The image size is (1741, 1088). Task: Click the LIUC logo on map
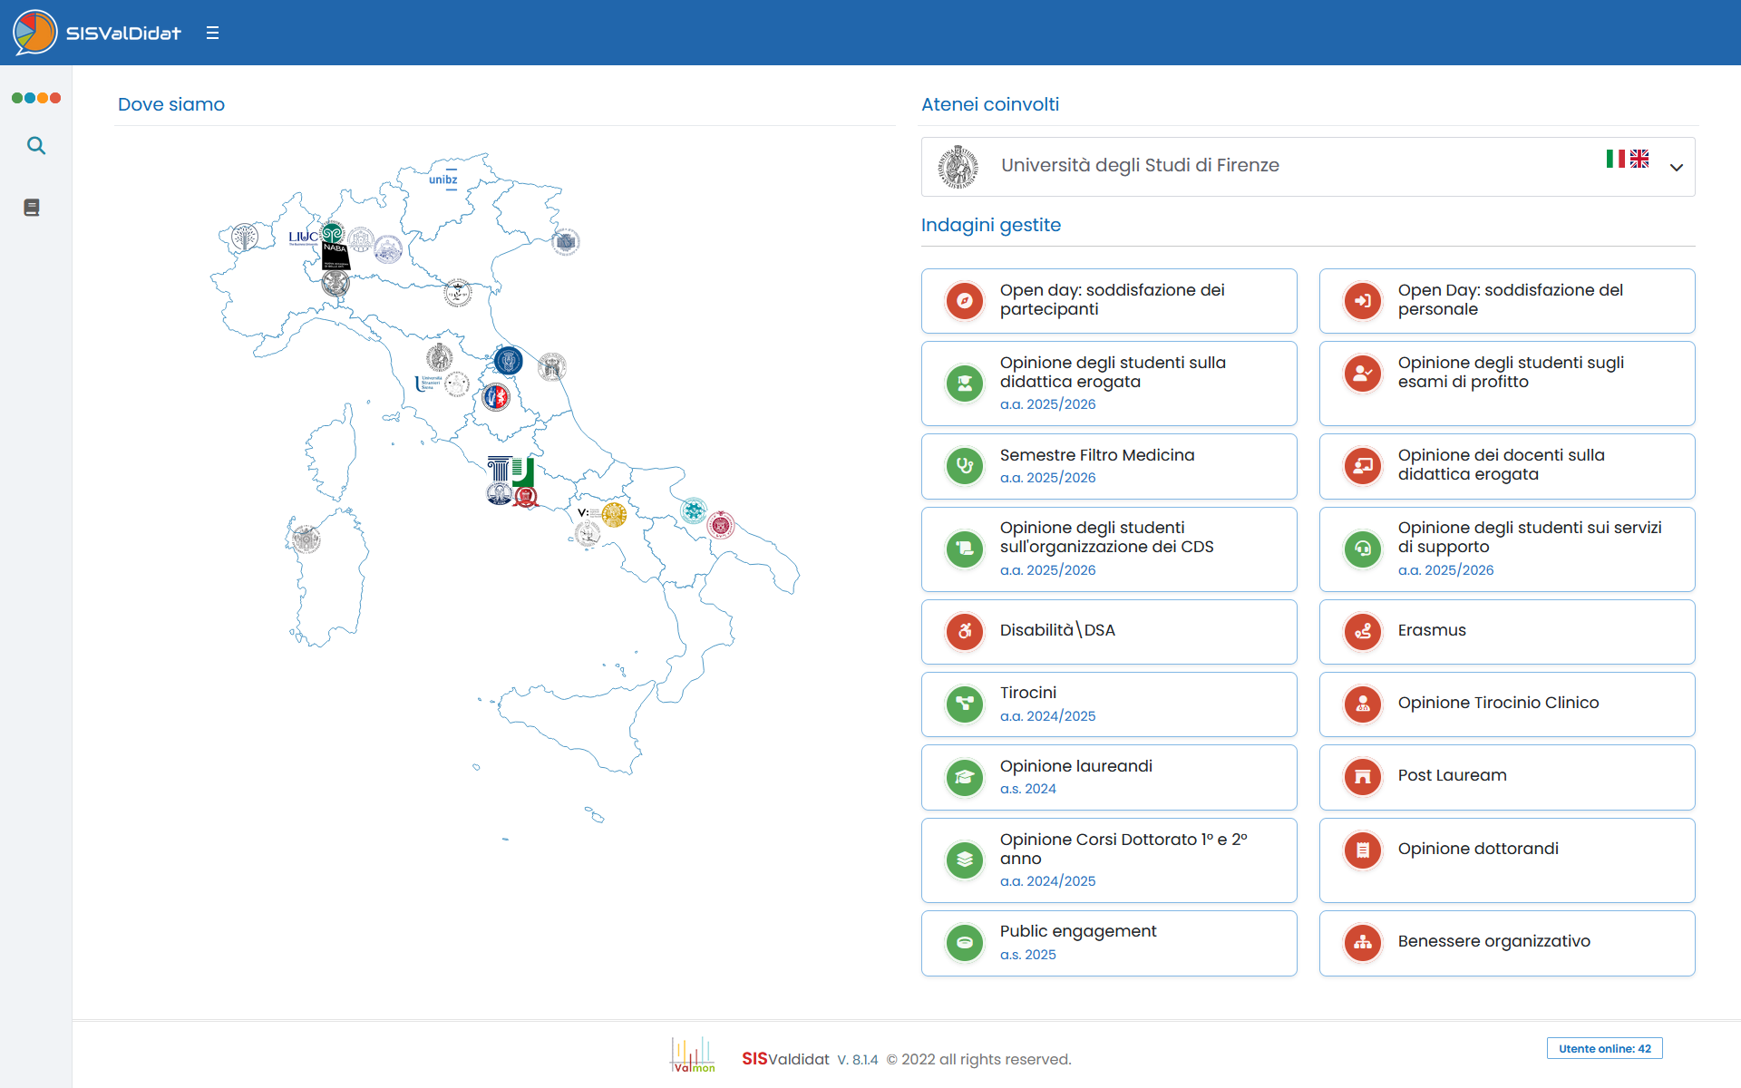[x=303, y=238]
